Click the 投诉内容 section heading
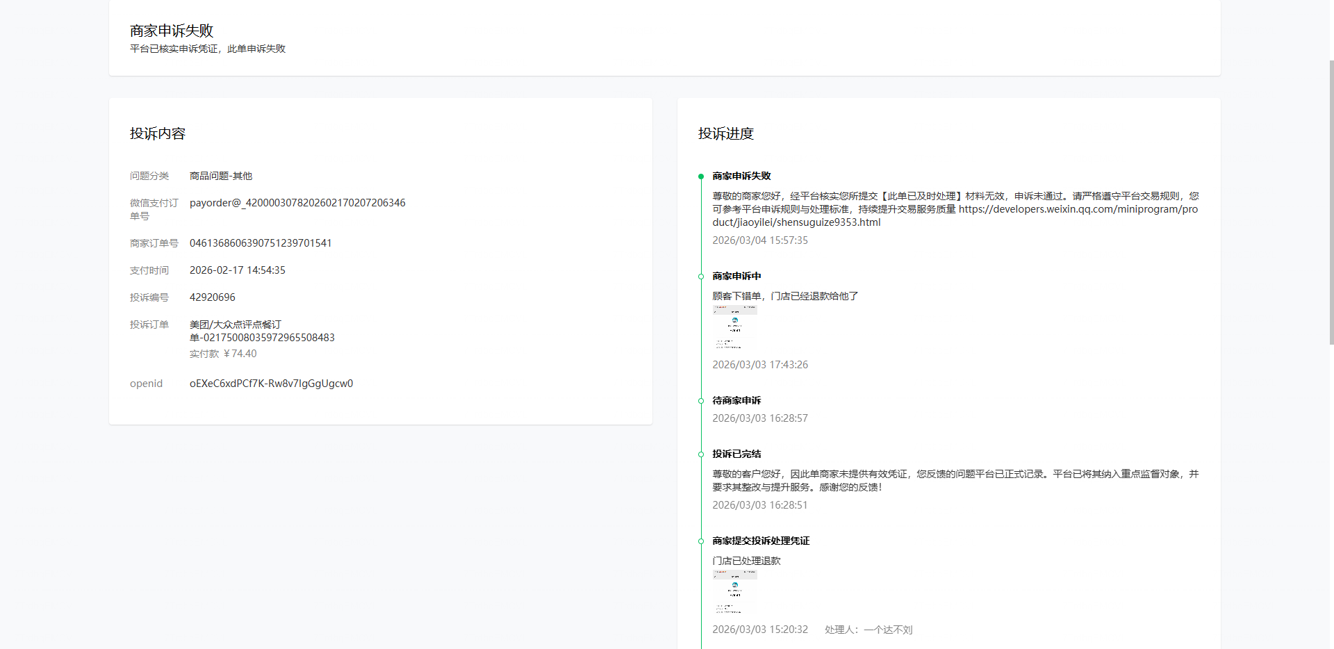The image size is (1334, 649). (x=158, y=133)
